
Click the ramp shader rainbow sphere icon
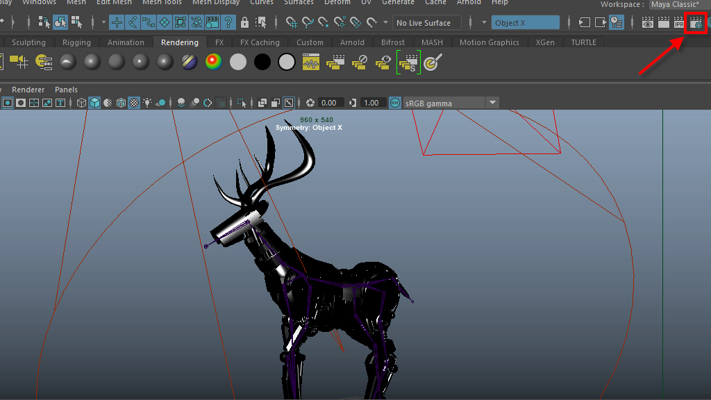tap(214, 62)
